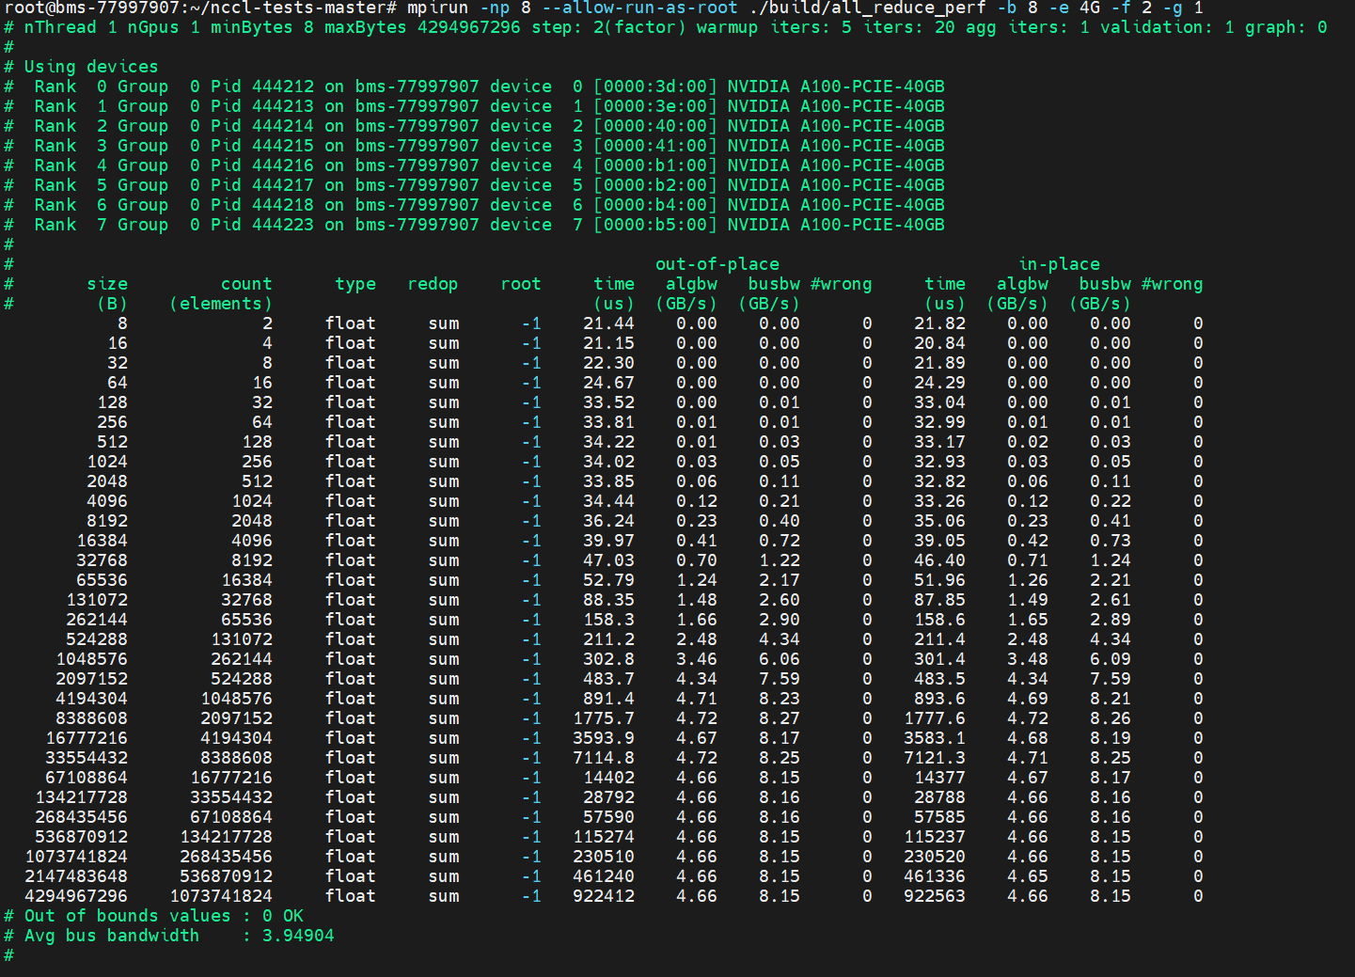Click 'NVIDIA A100-PCIE-40GB' on Rank 0 line
The image size is (1355, 977).
[x=836, y=87]
